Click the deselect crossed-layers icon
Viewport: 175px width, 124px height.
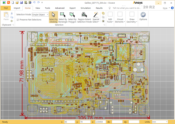(103, 17)
